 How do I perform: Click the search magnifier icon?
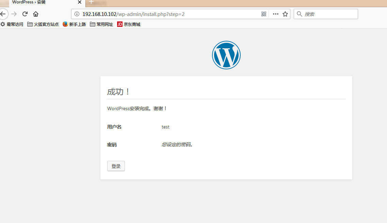point(300,14)
